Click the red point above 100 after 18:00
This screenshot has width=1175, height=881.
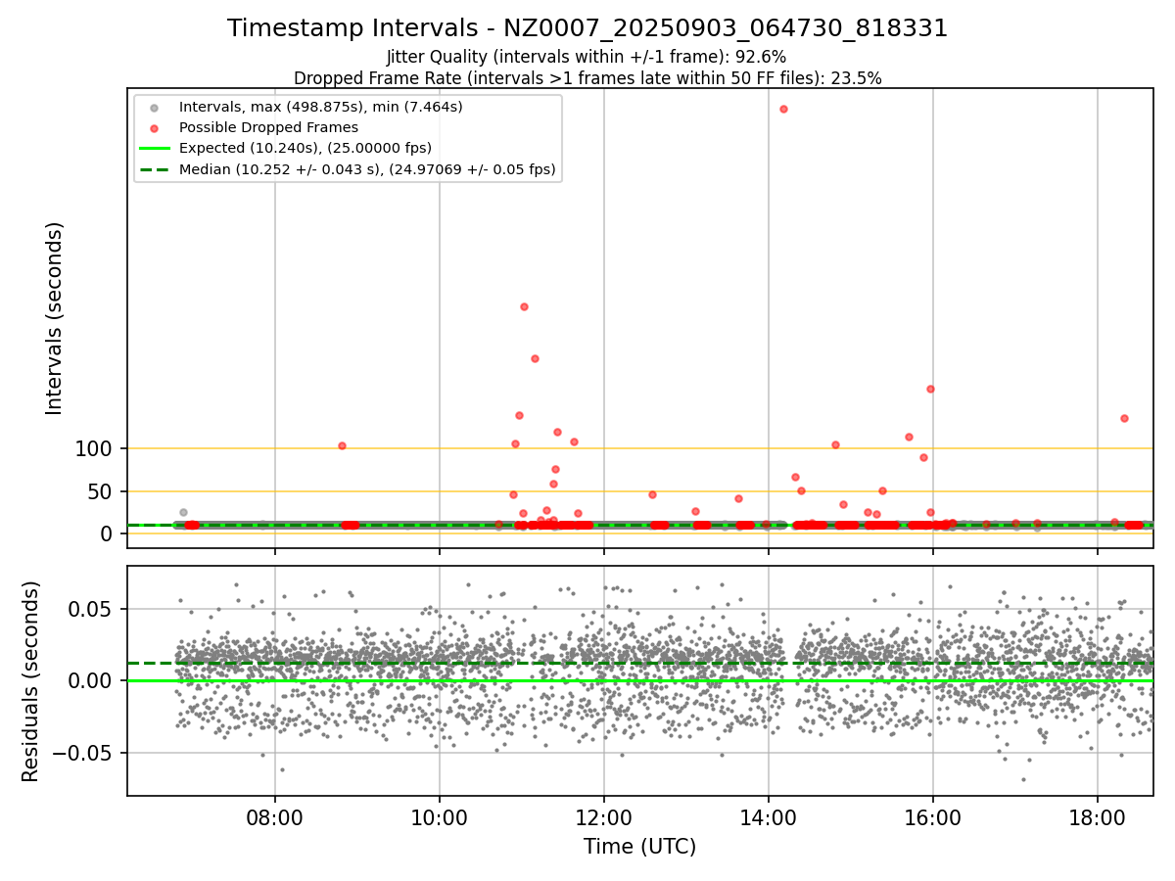[1124, 418]
